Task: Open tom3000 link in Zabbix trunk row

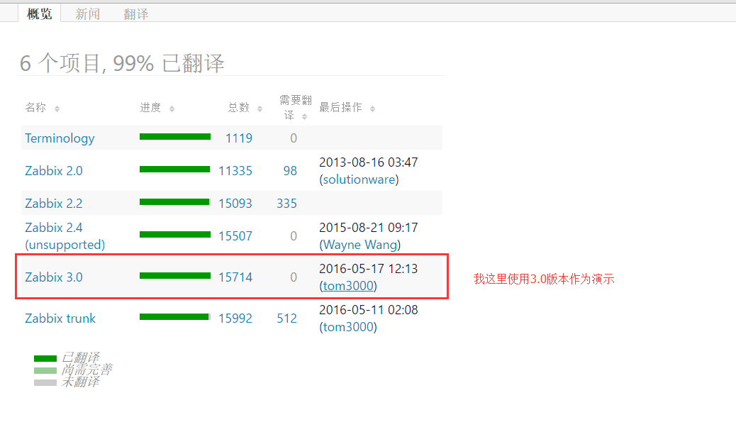Action: [348, 327]
